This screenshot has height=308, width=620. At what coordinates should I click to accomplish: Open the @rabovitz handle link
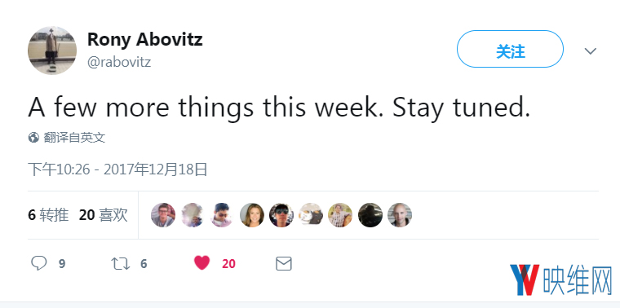tap(119, 62)
